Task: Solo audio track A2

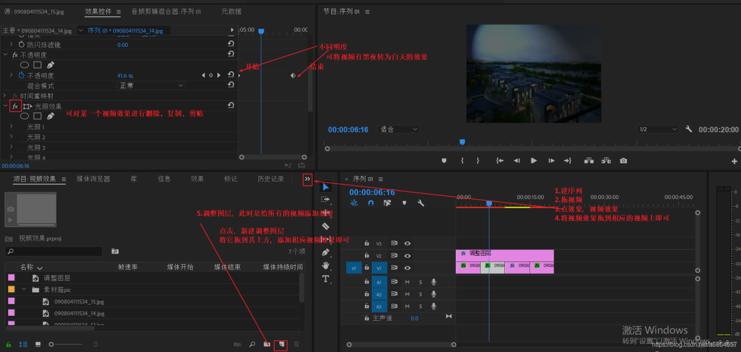Action: click(x=421, y=294)
